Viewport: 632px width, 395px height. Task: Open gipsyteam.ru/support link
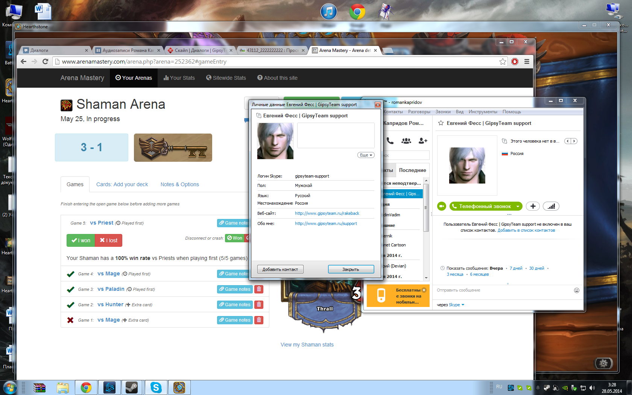[326, 223]
